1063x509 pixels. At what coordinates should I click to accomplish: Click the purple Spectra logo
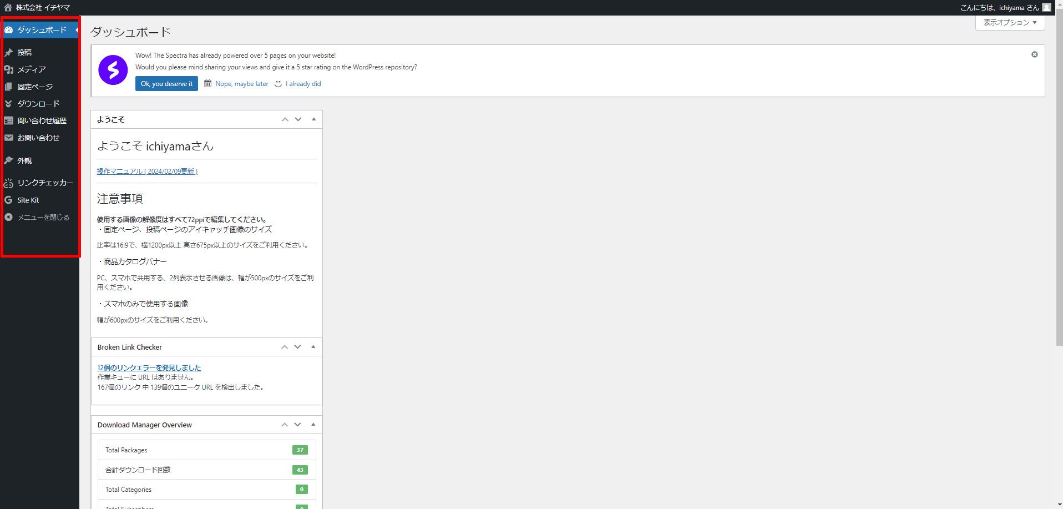pos(113,70)
